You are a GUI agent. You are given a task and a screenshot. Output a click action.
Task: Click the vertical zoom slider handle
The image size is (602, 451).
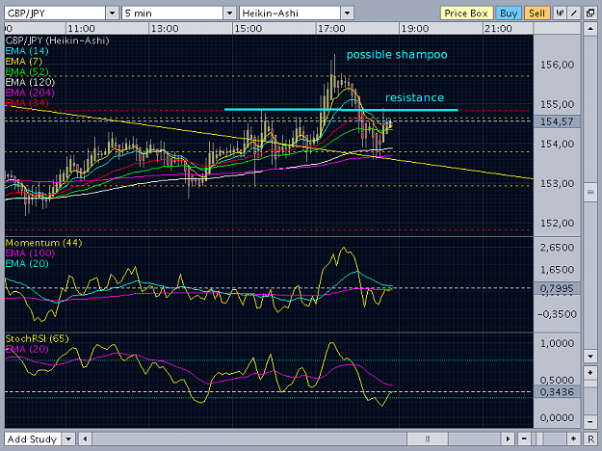(589, 385)
